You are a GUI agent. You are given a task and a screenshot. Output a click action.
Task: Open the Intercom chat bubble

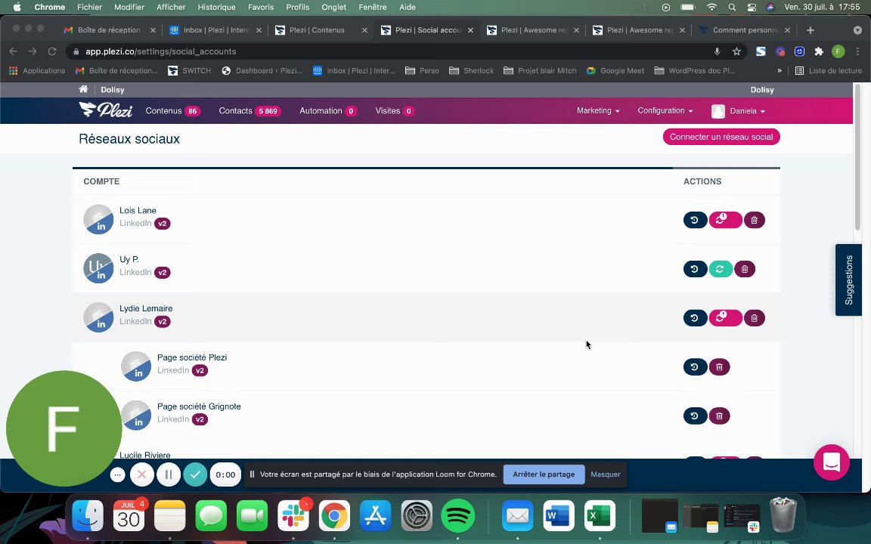pos(832,462)
